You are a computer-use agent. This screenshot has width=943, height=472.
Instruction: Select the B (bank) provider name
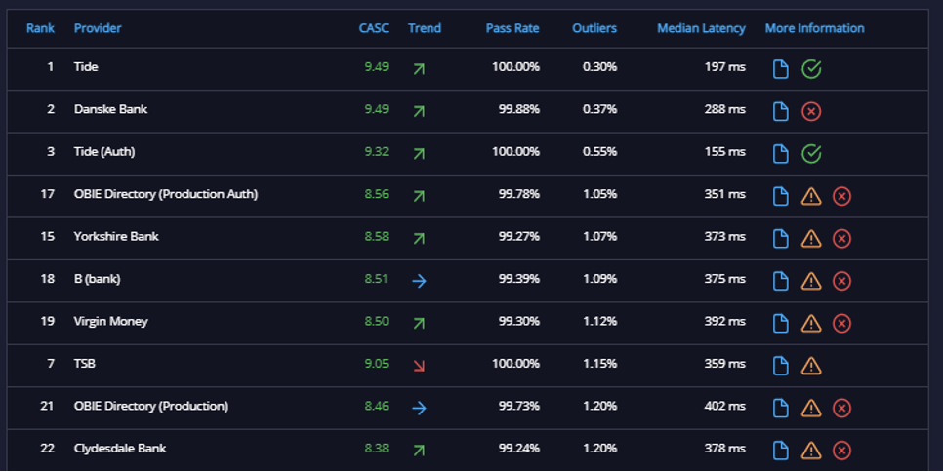point(97,279)
